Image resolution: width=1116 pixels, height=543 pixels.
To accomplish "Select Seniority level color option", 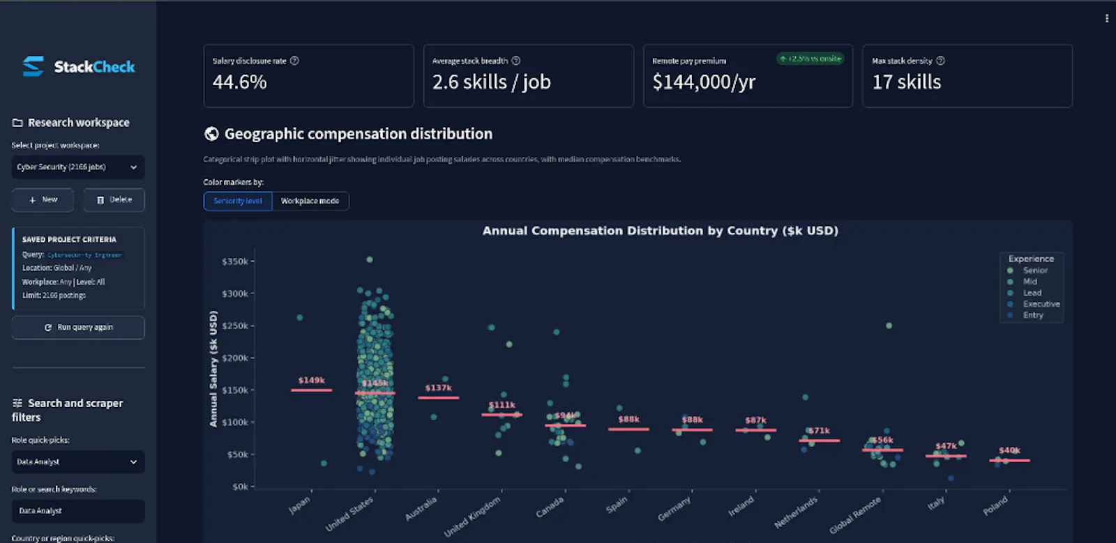I will pyautogui.click(x=238, y=201).
